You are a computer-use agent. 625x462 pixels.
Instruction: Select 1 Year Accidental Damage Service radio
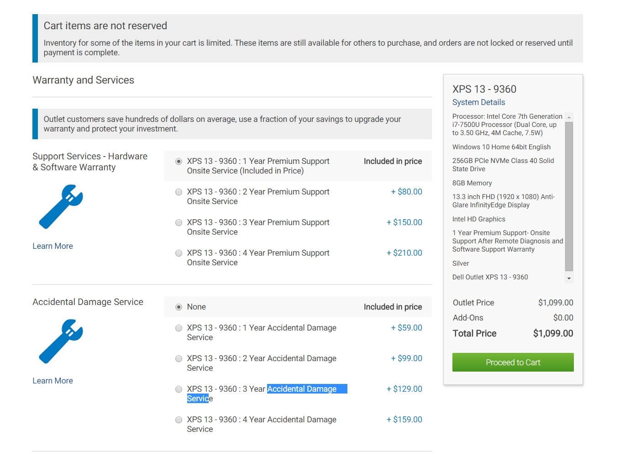179,328
